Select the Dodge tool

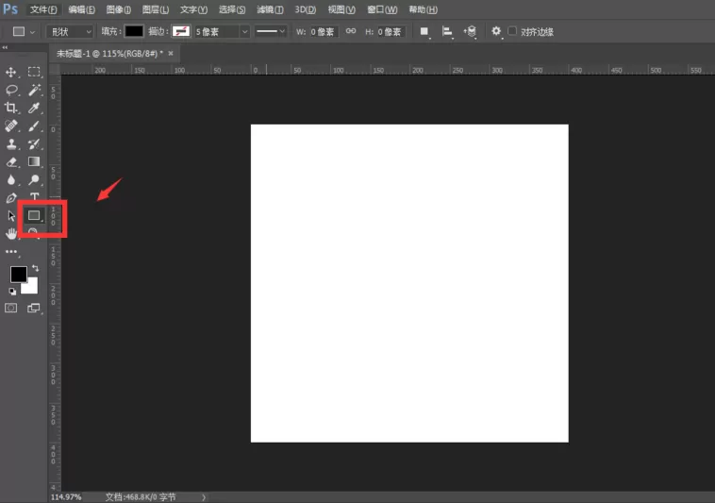pyautogui.click(x=34, y=179)
